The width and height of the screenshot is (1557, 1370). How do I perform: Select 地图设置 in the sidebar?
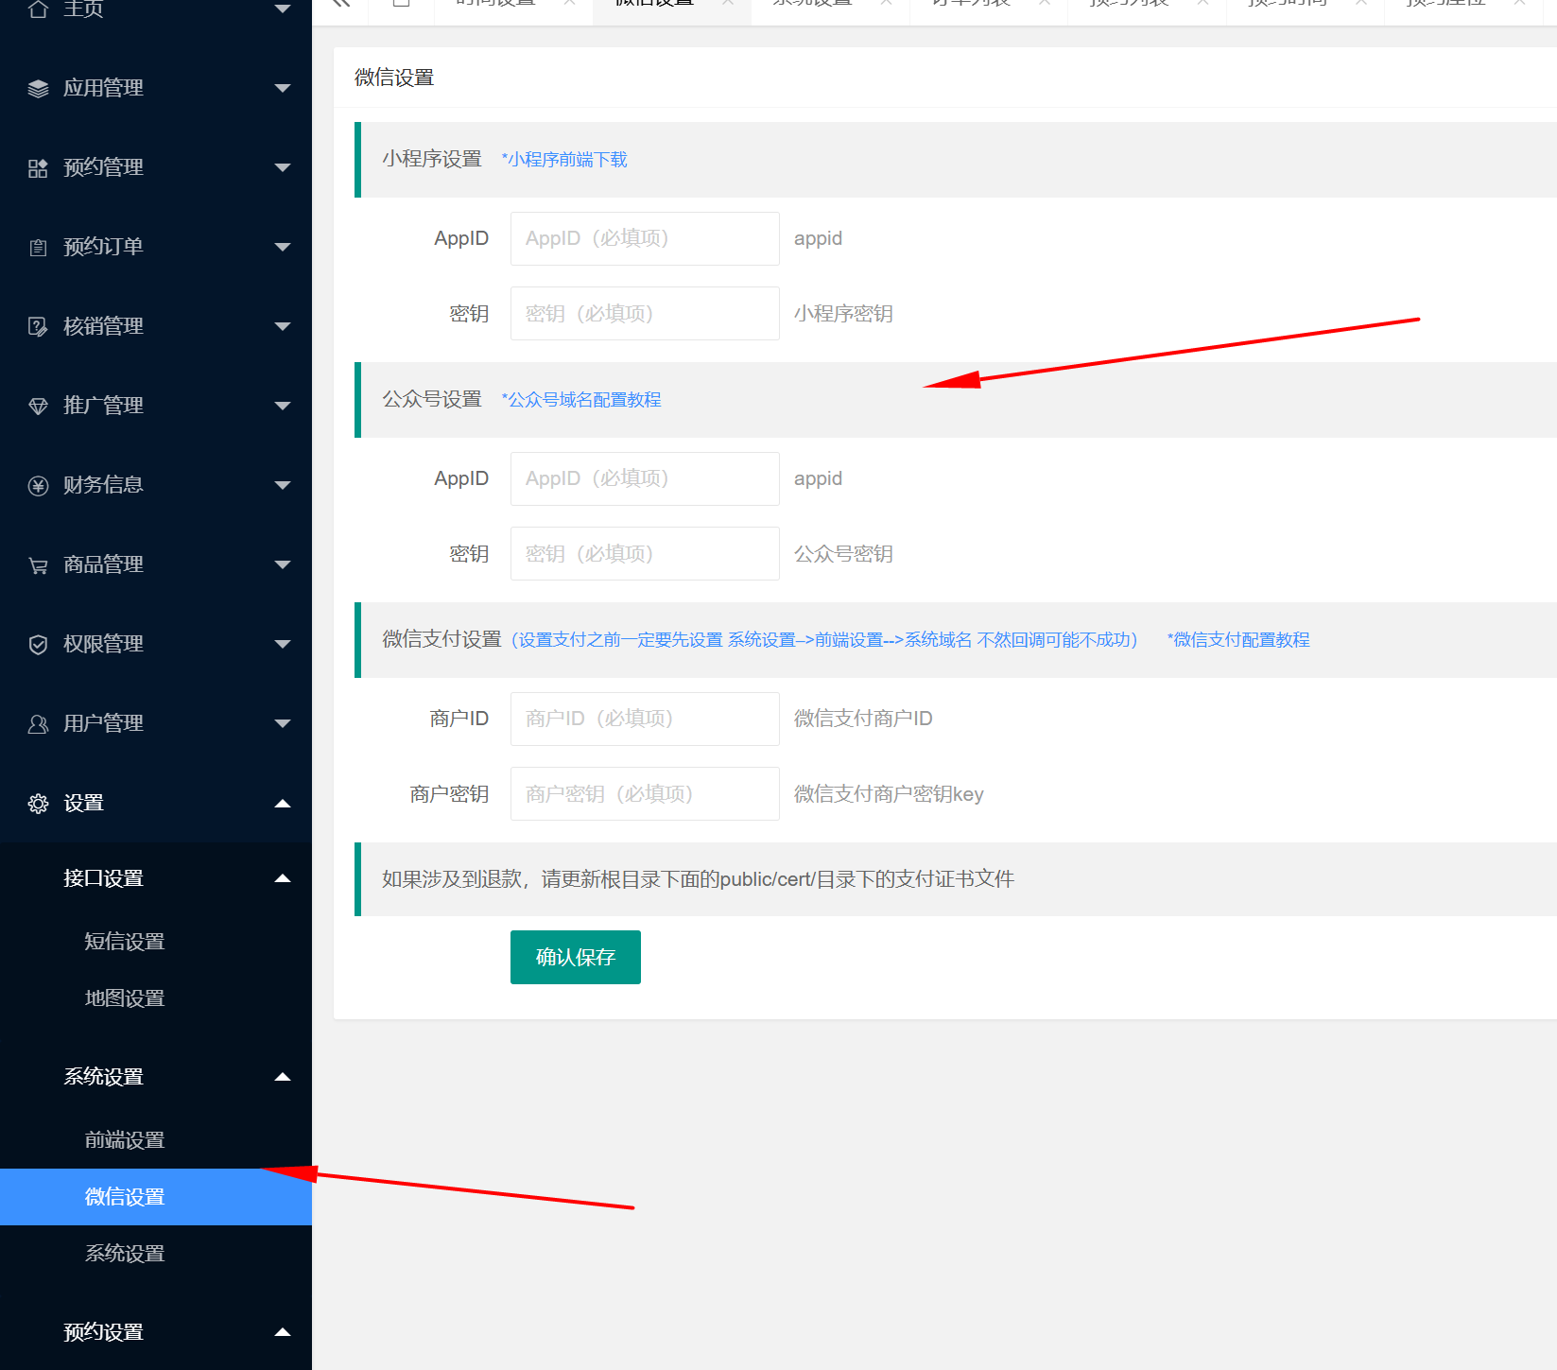tap(125, 998)
